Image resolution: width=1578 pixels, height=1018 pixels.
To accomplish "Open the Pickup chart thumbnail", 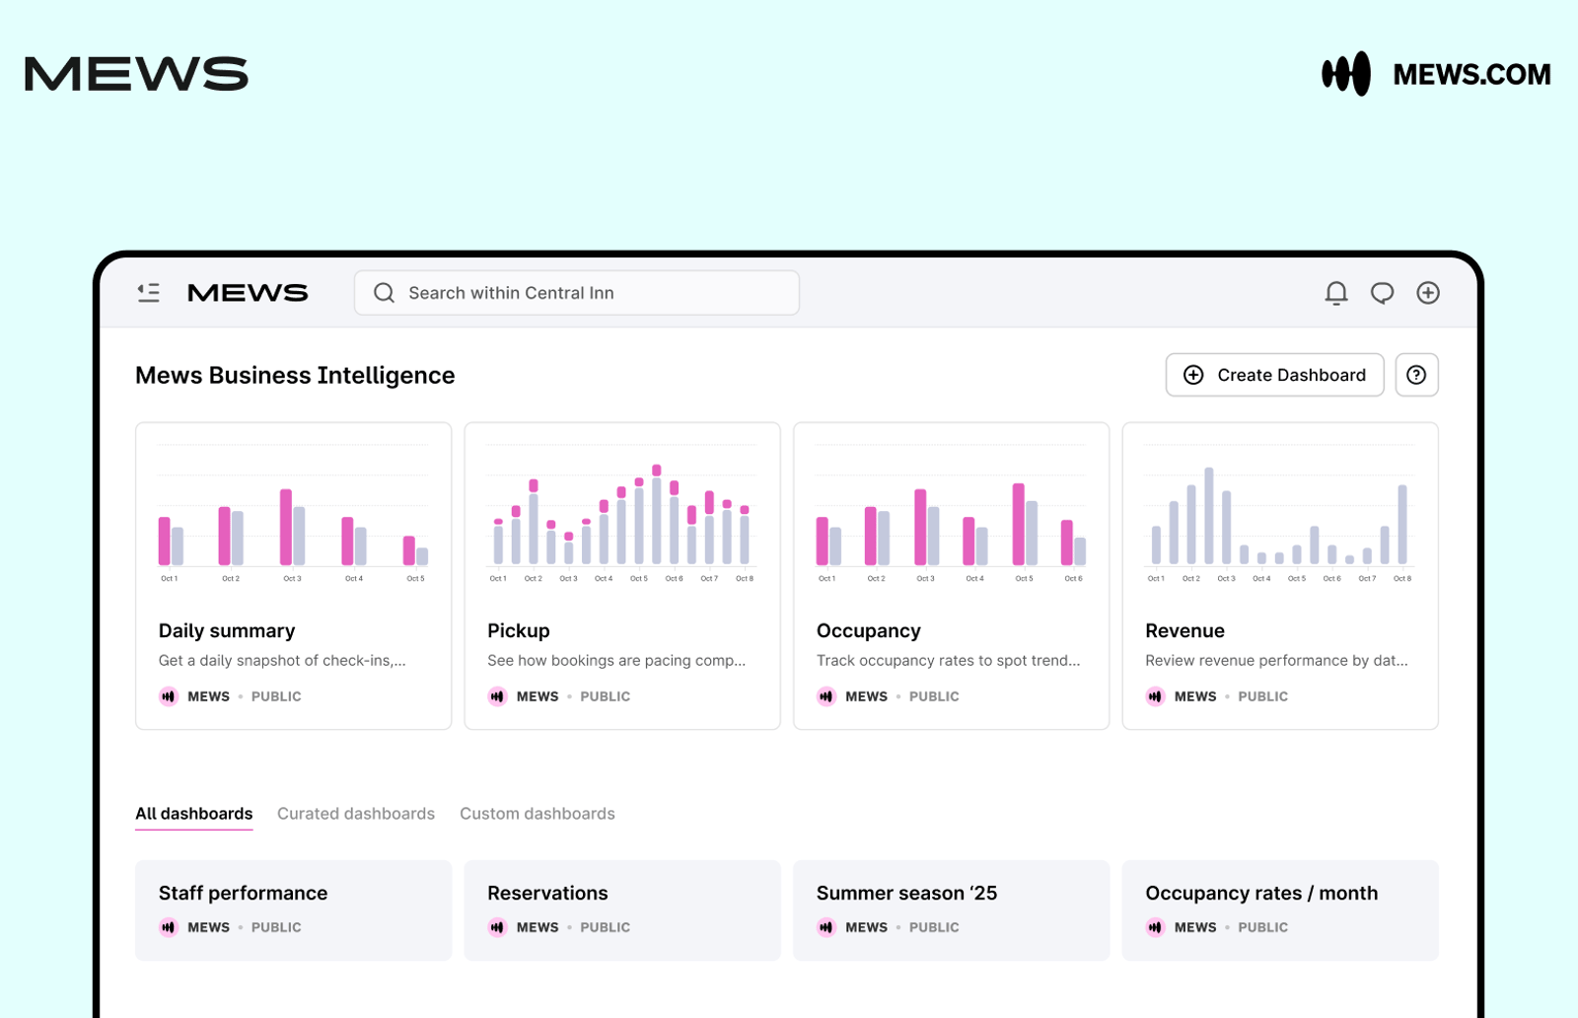I will tap(622, 514).
